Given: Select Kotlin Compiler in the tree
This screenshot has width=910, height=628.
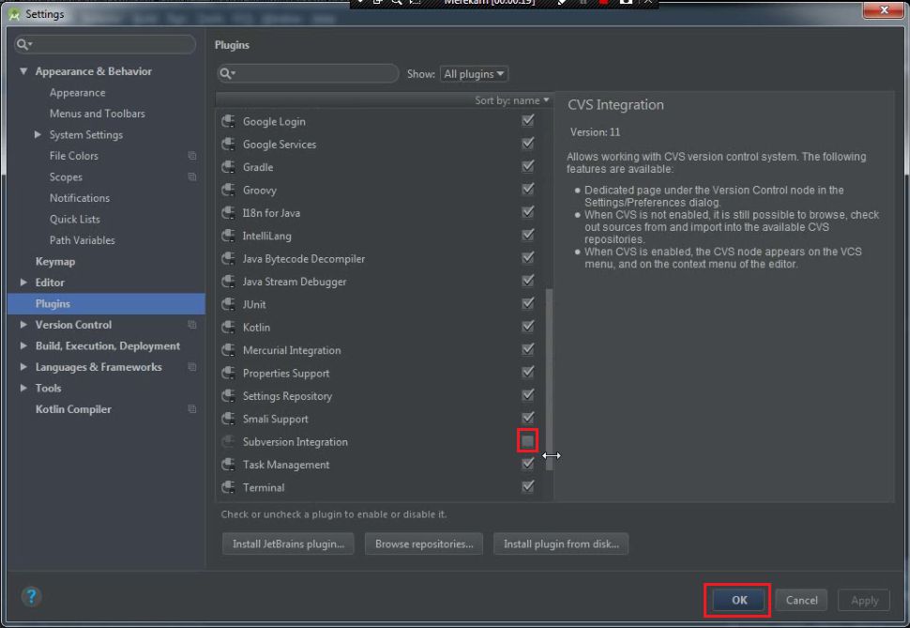Looking at the screenshot, I should coord(73,409).
